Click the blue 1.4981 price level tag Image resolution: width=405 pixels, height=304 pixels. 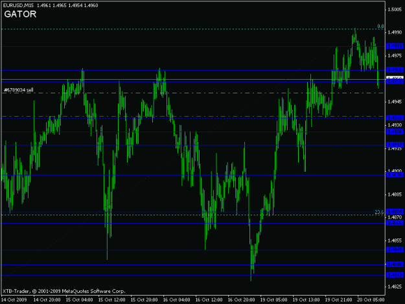tap(395, 46)
